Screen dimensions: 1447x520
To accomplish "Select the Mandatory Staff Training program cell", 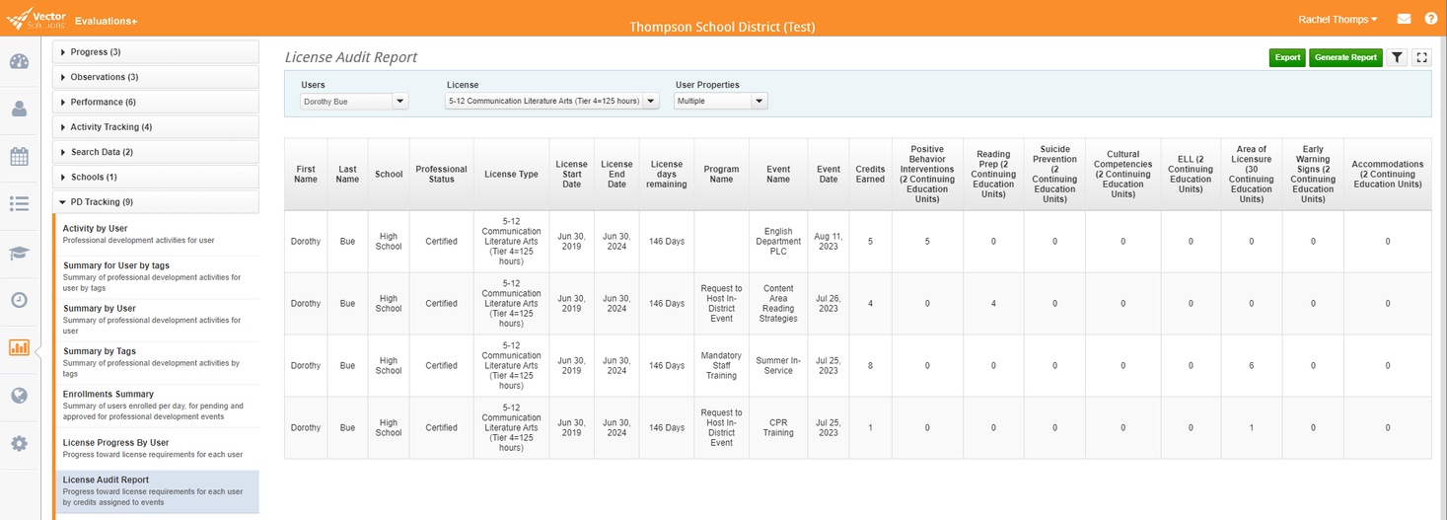I will click(721, 365).
